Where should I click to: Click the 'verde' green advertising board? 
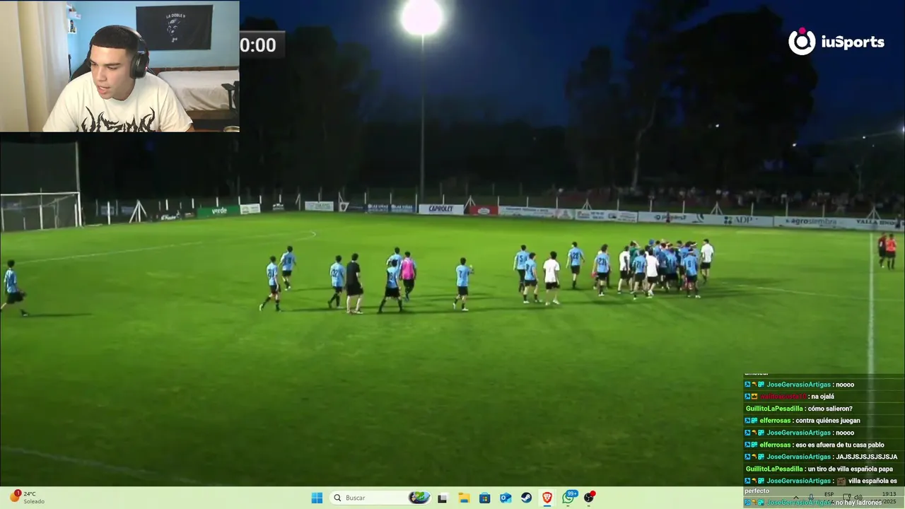point(218,211)
